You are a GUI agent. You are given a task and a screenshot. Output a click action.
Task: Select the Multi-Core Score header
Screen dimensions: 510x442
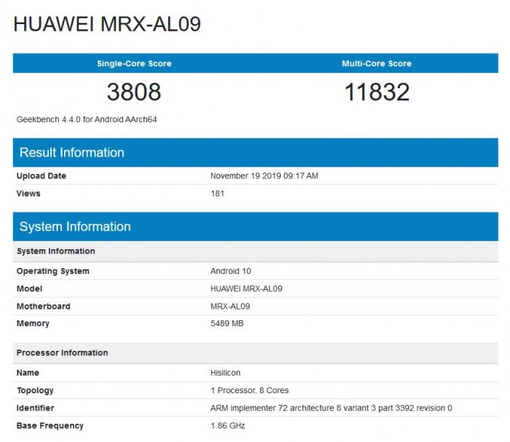tap(377, 63)
